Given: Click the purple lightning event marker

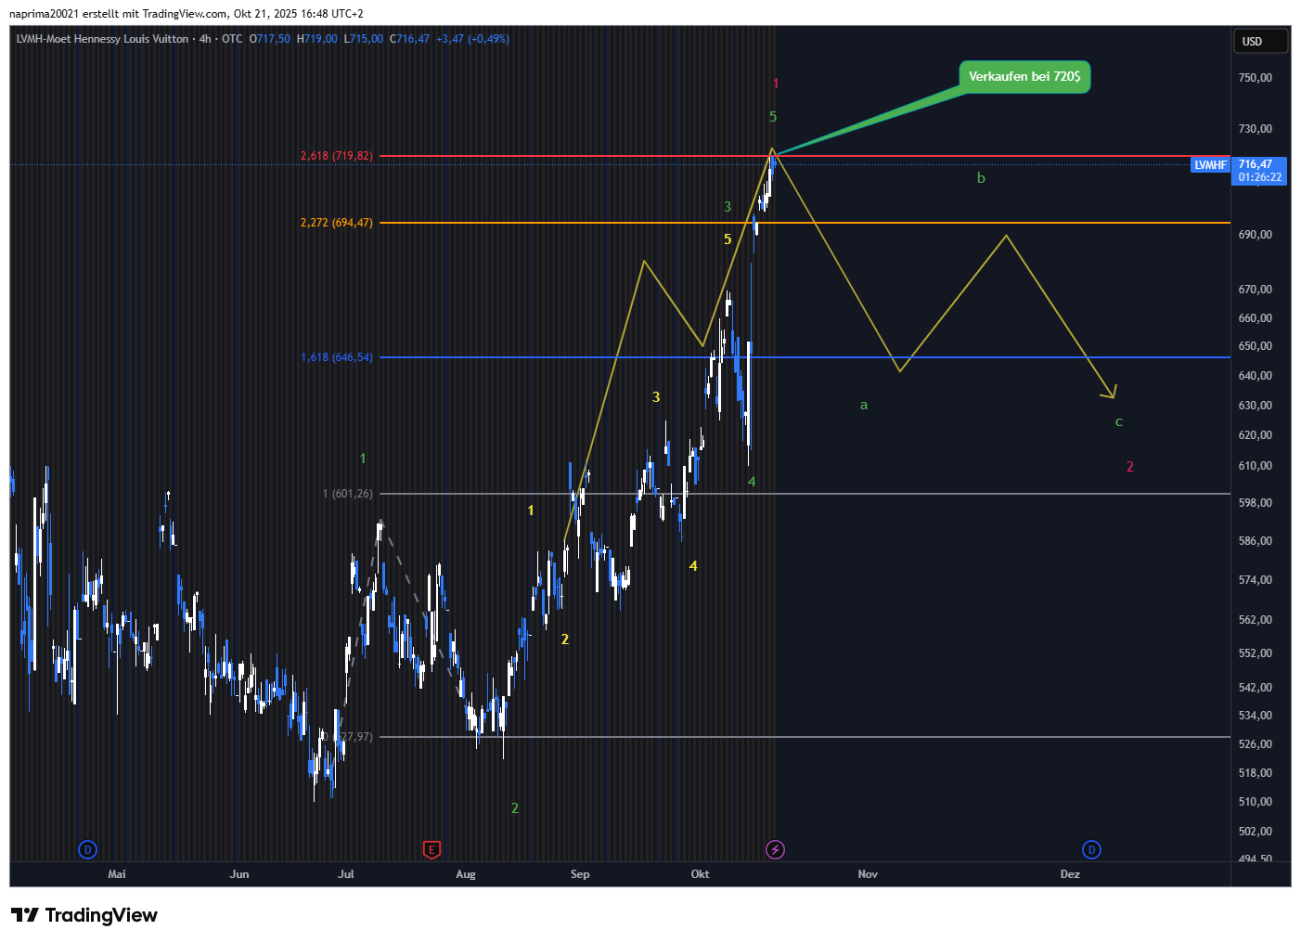Looking at the screenshot, I should coord(775,849).
